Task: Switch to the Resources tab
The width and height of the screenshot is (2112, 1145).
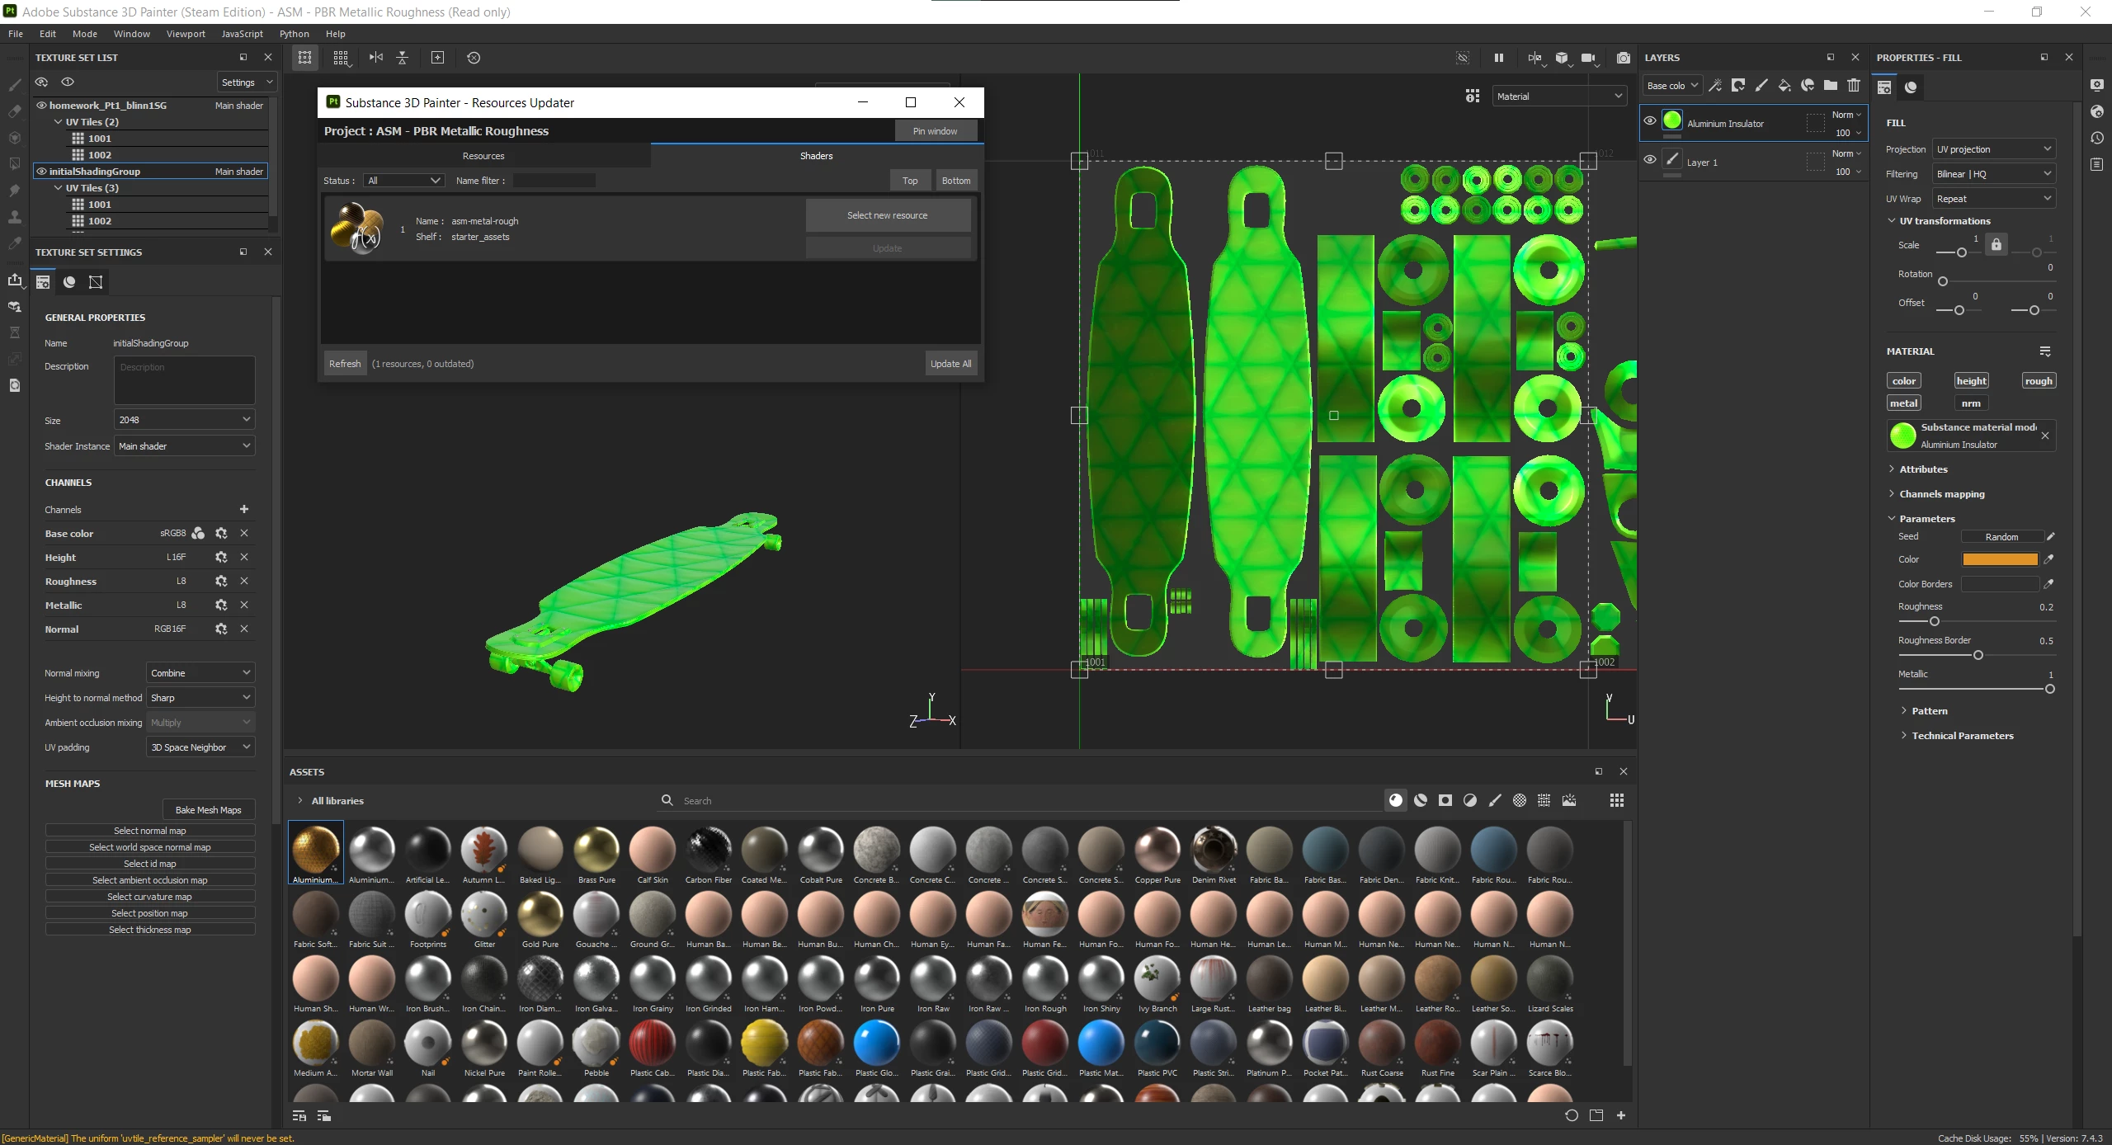Action: pos(483,156)
